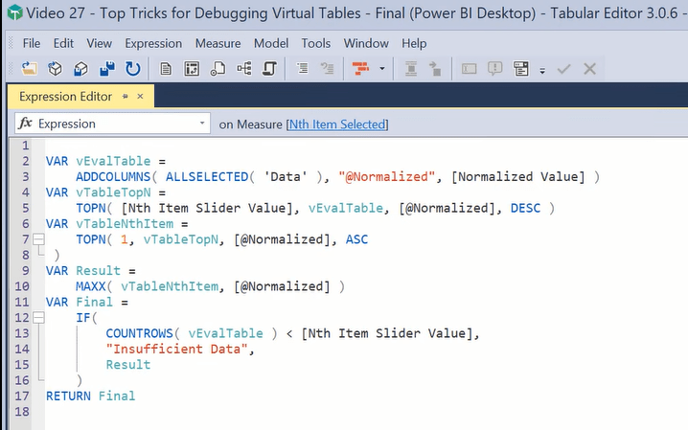Open the Expression property dropdown
Image resolution: width=688 pixels, height=430 pixels.
point(202,124)
